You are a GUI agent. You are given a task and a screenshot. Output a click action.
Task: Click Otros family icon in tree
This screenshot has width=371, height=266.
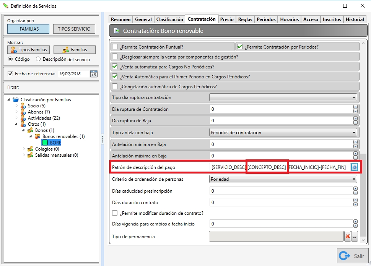coord(23,124)
